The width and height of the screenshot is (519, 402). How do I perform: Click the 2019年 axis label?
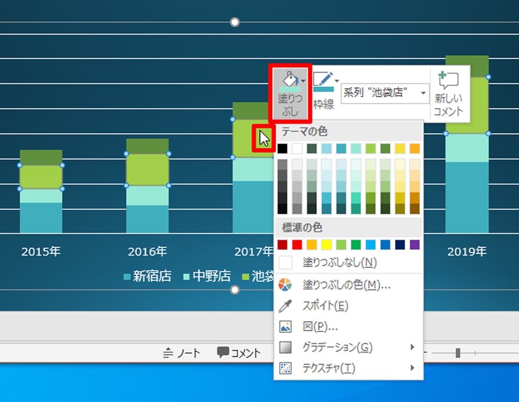tap(467, 252)
